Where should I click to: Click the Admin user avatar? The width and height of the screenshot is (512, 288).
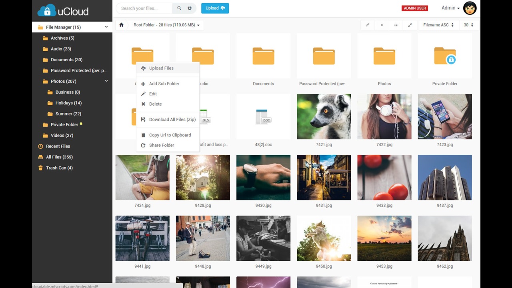[x=470, y=8]
